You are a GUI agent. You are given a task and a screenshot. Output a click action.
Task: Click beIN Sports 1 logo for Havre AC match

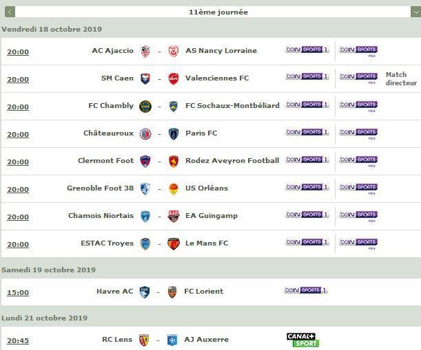pos(306,290)
